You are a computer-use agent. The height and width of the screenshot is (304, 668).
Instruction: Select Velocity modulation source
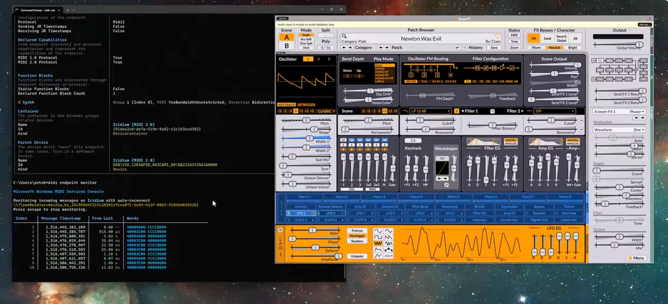[301, 207]
